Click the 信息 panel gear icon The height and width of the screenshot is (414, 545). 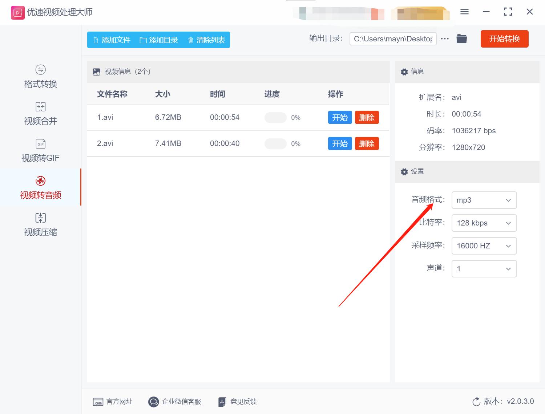(404, 72)
